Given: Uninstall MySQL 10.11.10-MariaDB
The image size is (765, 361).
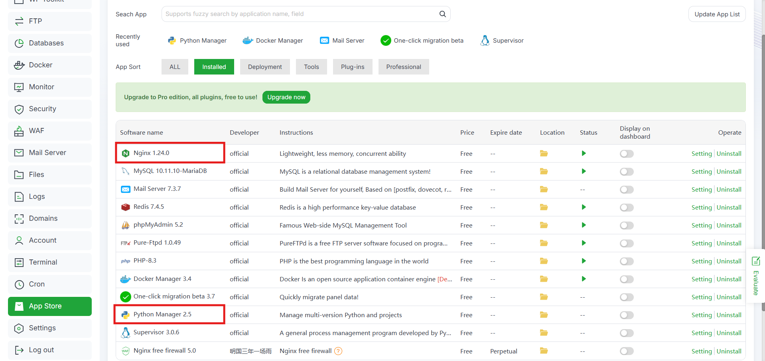Looking at the screenshot, I should point(729,172).
